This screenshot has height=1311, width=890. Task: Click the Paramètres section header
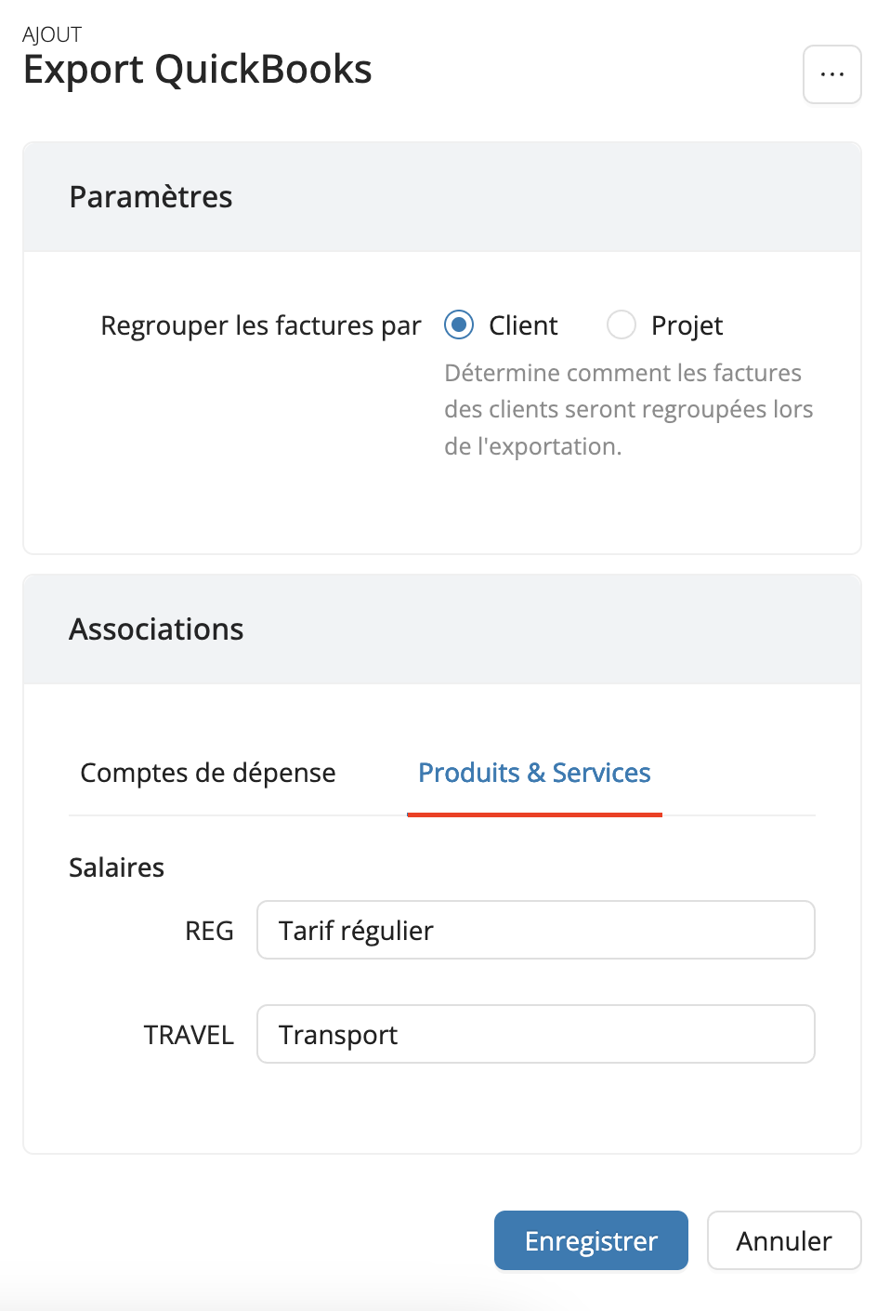tap(151, 197)
